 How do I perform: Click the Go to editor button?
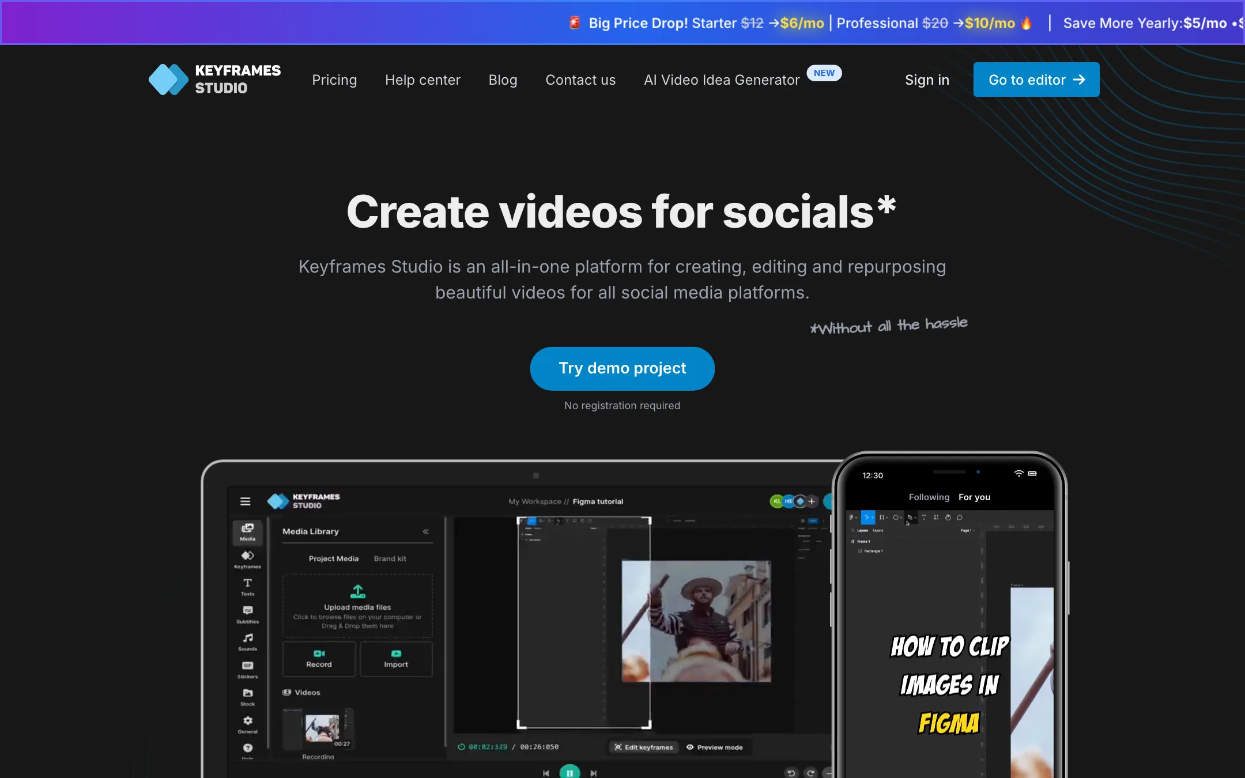point(1036,80)
